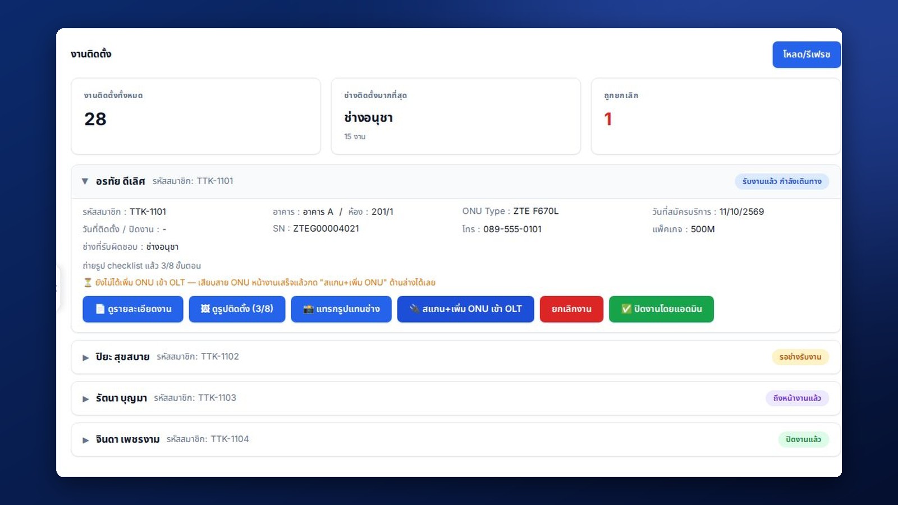
Task: Click the hourglass icon in the ONU warning
Action: pyautogui.click(x=88, y=283)
